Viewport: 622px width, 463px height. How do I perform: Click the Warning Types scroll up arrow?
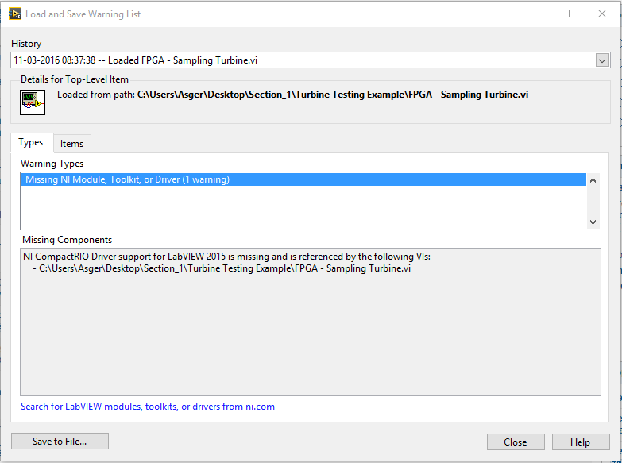click(593, 180)
